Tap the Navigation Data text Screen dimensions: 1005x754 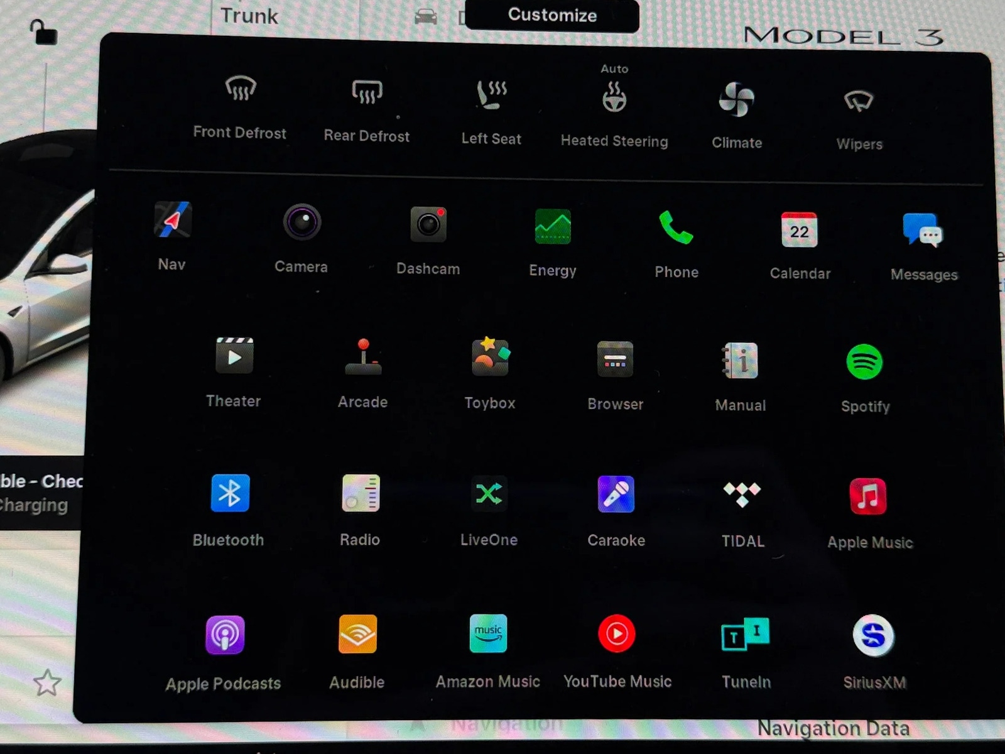tap(833, 728)
